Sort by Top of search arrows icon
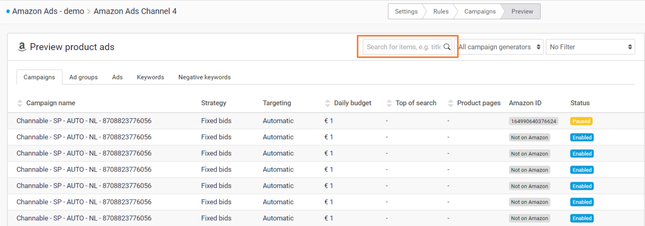645x226 pixels. click(x=389, y=103)
